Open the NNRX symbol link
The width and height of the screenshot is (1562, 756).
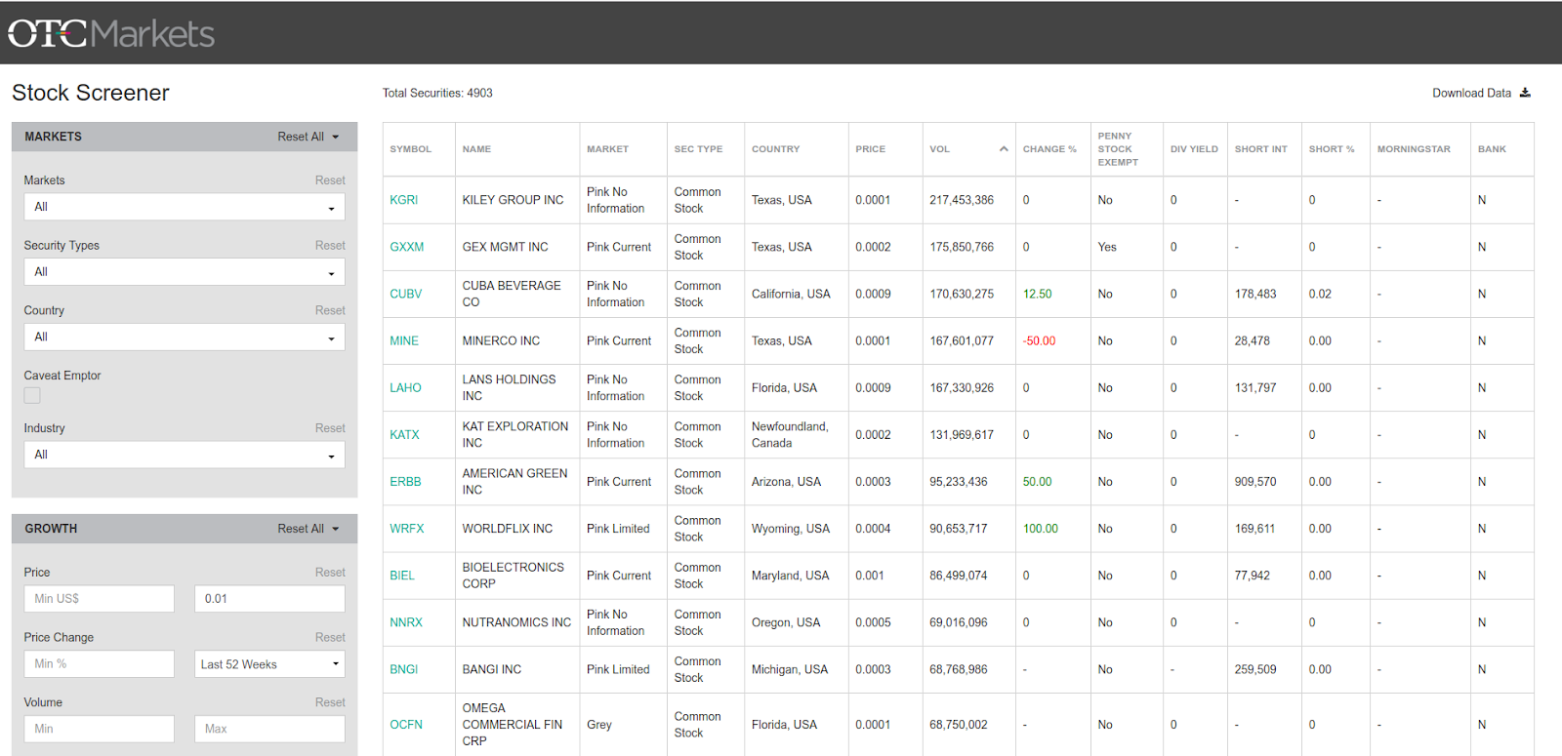pos(406,622)
